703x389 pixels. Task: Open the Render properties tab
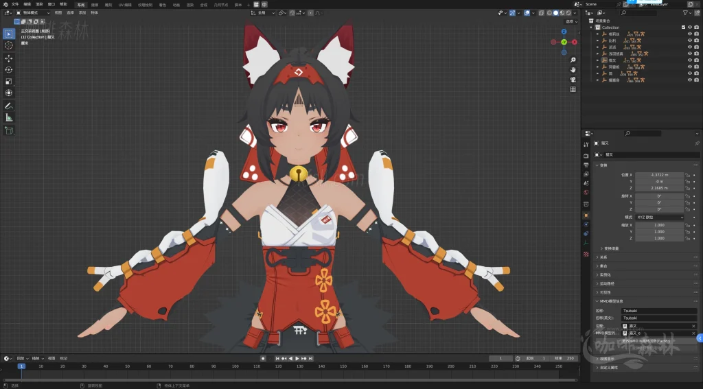[586, 156]
